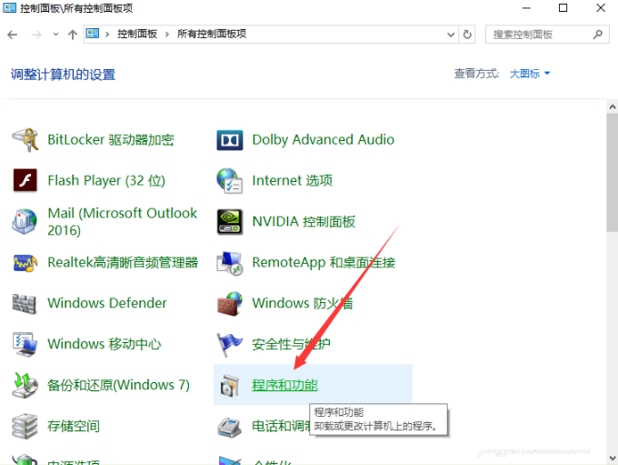The image size is (618, 465).
Task: Open the 程序和功能 link
Action: pyautogui.click(x=284, y=385)
